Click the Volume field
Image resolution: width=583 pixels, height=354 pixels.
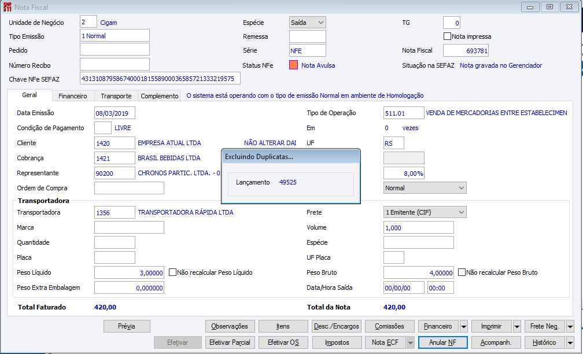click(x=419, y=227)
